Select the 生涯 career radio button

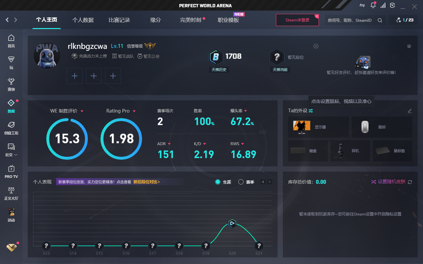(x=218, y=182)
